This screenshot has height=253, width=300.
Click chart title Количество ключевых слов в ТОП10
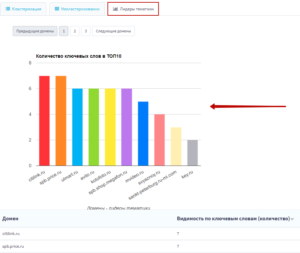pyautogui.click(x=79, y=56)
